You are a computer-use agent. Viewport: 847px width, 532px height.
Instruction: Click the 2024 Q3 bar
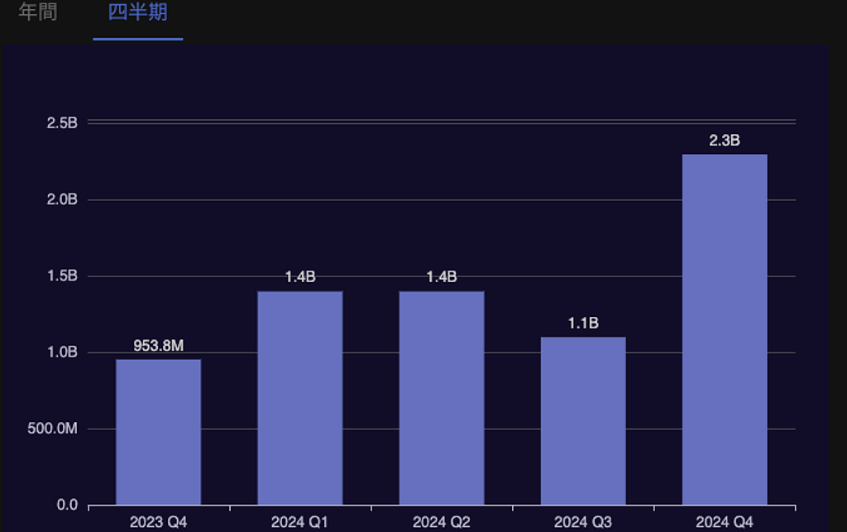583,420
